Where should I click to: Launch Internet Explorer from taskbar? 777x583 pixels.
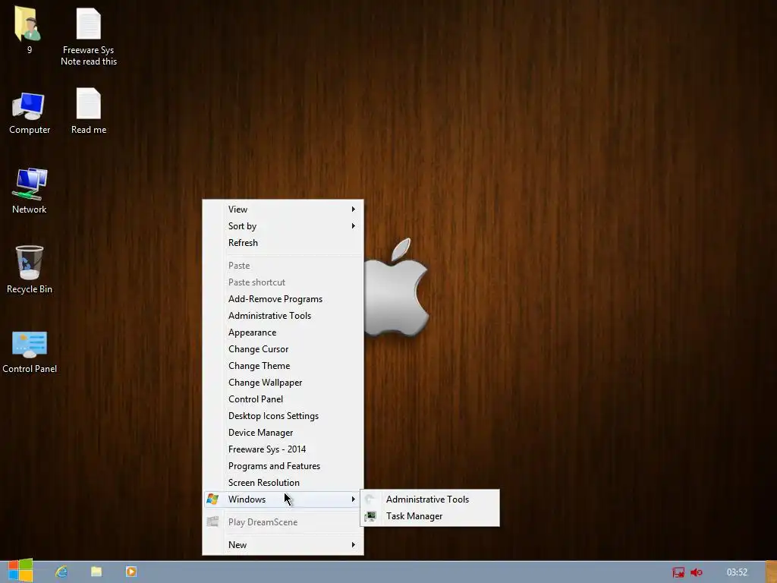61,572
